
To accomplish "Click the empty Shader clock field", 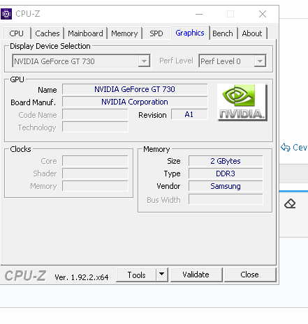I will tap(95, 173).
